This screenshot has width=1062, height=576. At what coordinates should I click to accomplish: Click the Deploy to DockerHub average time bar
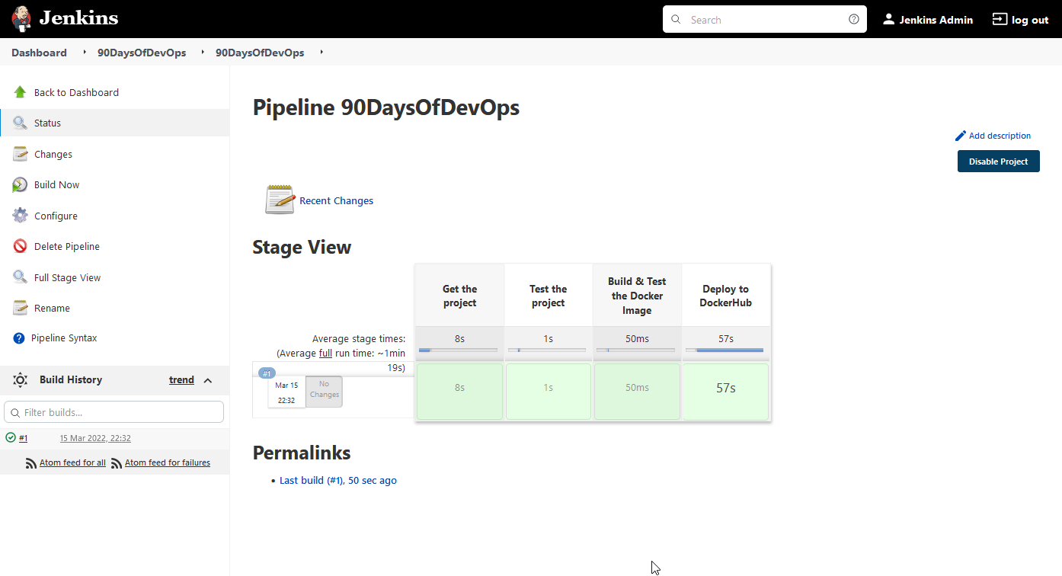click(x=725, y=350)
